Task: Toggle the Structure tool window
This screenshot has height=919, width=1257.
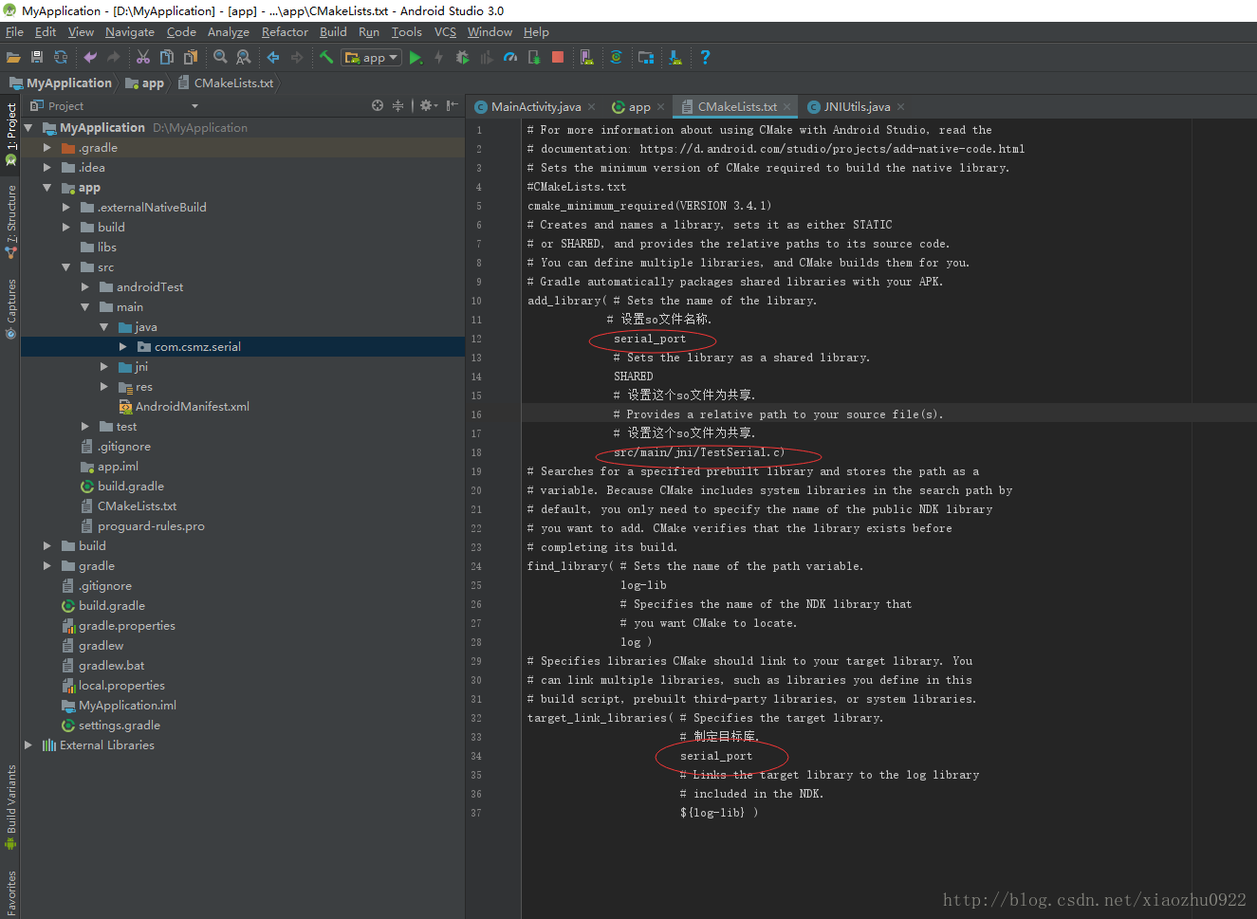Action: (x=10, y=221)
